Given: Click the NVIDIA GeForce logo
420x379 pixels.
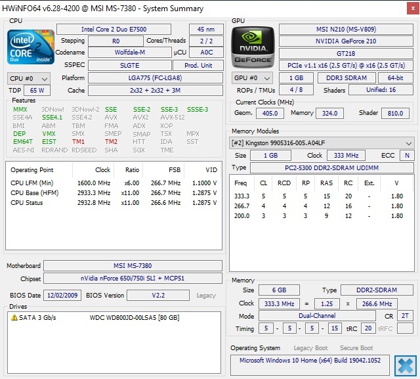Looking at the screenshot, I should 253,47.
